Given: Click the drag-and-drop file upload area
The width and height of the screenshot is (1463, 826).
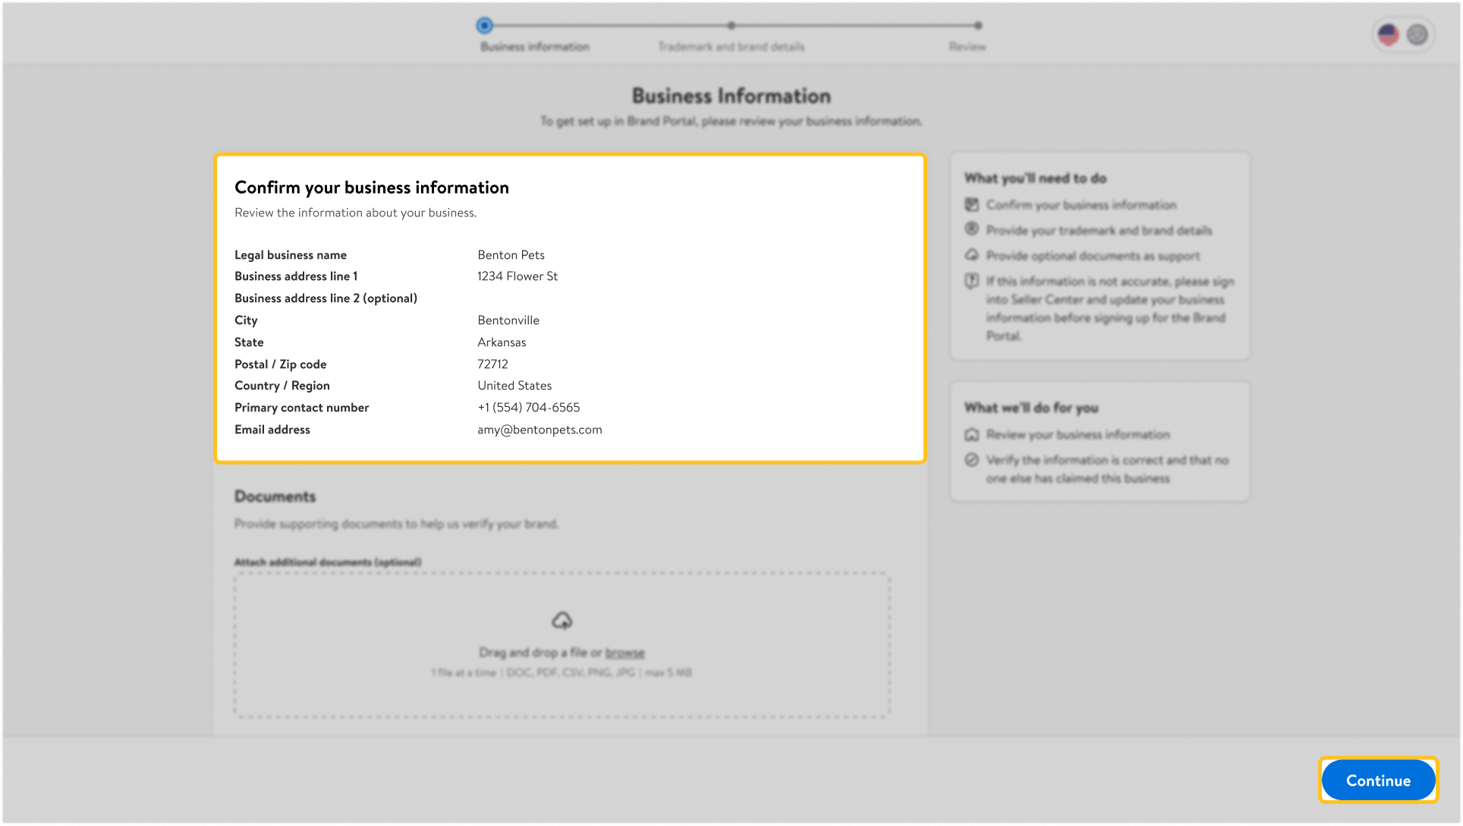Looking at the screenshot, I should [562, 644].
